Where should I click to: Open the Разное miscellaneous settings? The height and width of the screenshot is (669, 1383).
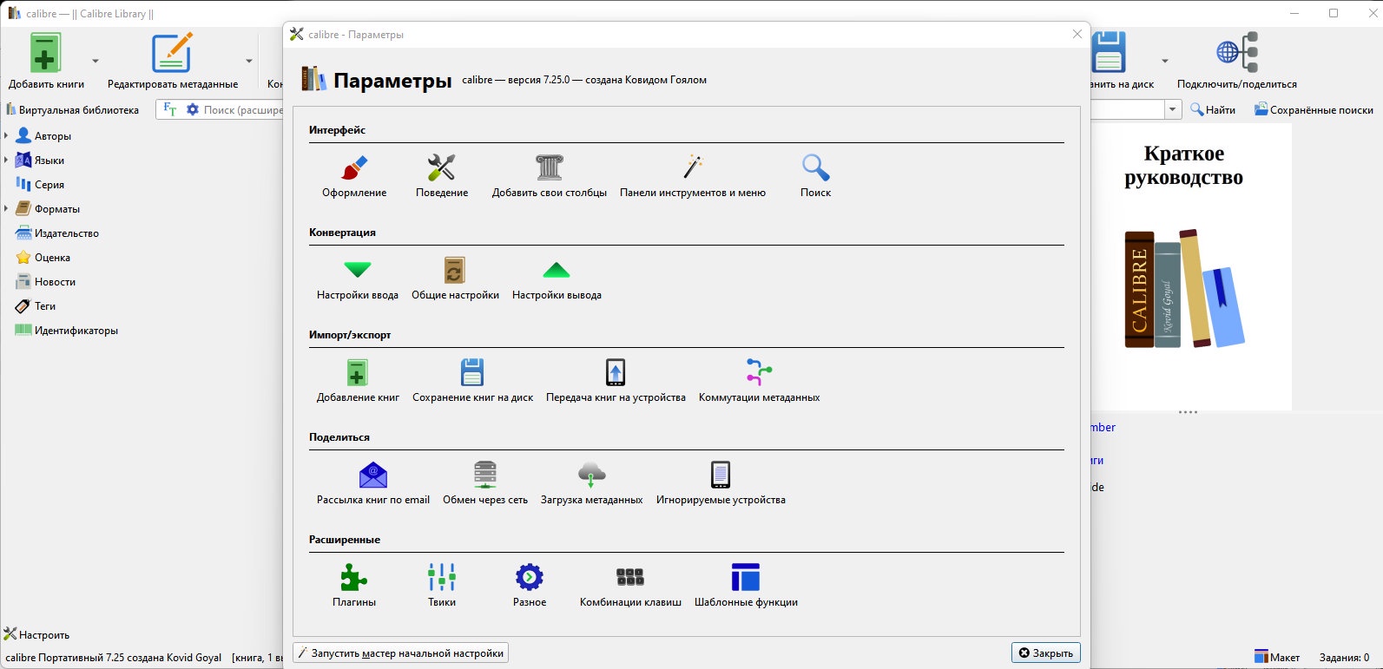click(530, 586)
